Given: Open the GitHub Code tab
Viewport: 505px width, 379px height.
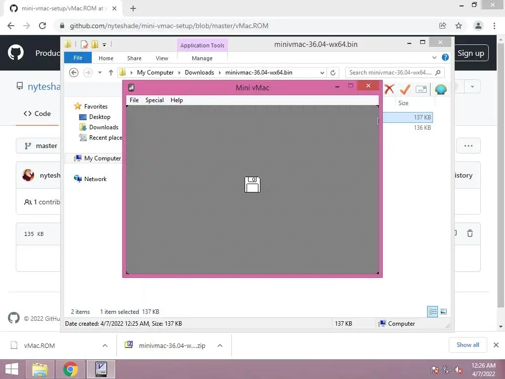Looking at the screenshot, I should coord(37,114).
